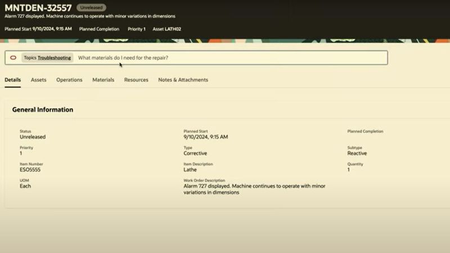Click the Subtype value Reactive
Screen dimensions: 450x253
pos(357,153)
